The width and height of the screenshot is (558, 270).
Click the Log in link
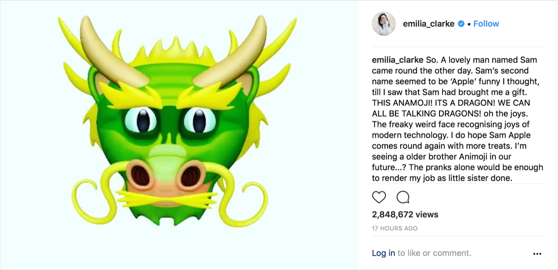[x=383, y=253]
